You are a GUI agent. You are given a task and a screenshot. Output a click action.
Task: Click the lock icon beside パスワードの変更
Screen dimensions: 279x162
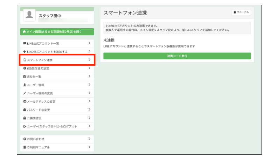tap(25, 110)
